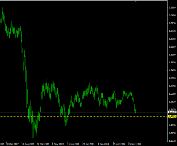Viewport: 177px width, 146px height.
Task: Click the 10 Aug 2008 date label
Action: [28, 144]
